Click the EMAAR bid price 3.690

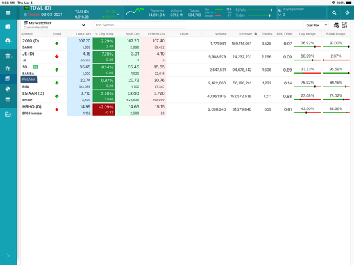click(133, 93)
